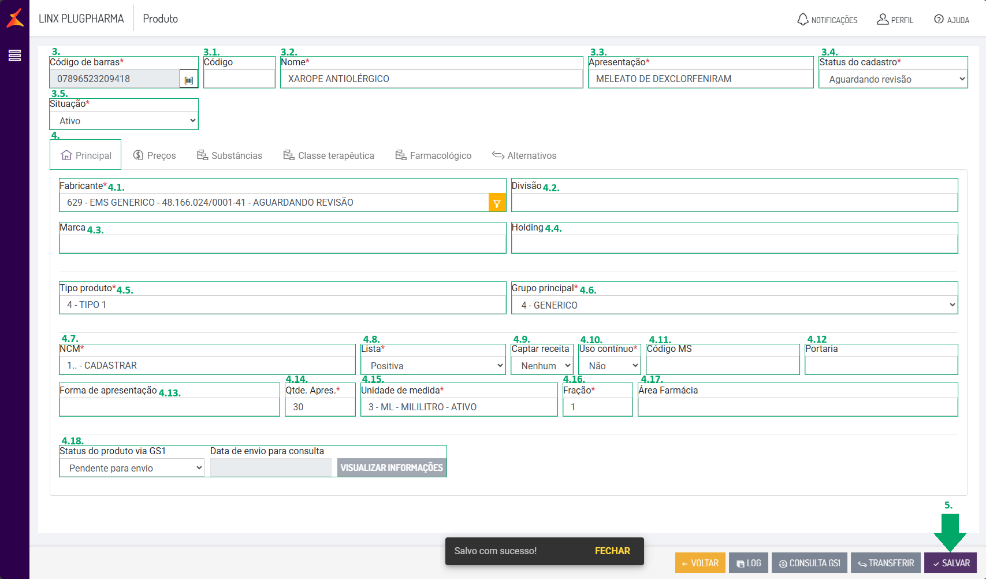Click the Transferir button
The height and width of the screenshot is (579, 986).
(885, 563)
